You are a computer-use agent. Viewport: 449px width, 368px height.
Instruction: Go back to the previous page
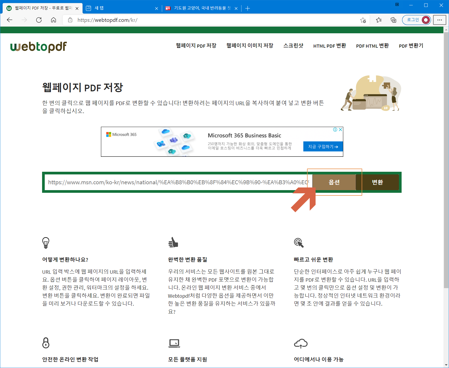coord(10,20)
